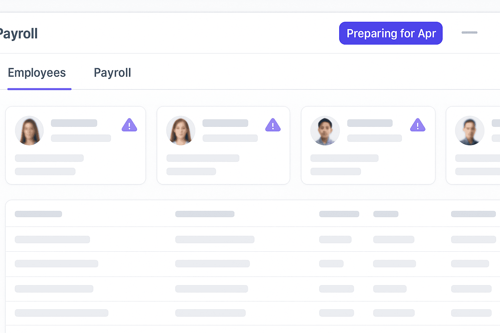The image size is (500, 333).
Task: Switch to the Payroll tab
Action: 112,73
